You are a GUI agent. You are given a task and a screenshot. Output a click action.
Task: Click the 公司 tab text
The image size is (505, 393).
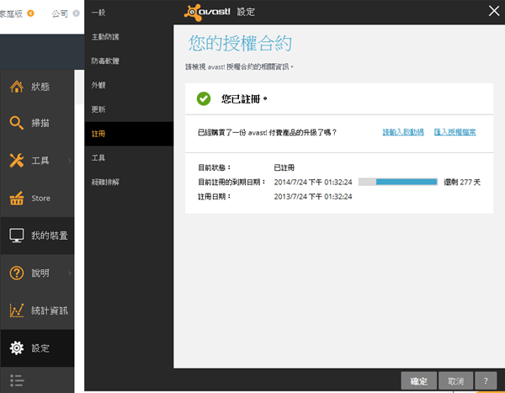tap(60, 13)
